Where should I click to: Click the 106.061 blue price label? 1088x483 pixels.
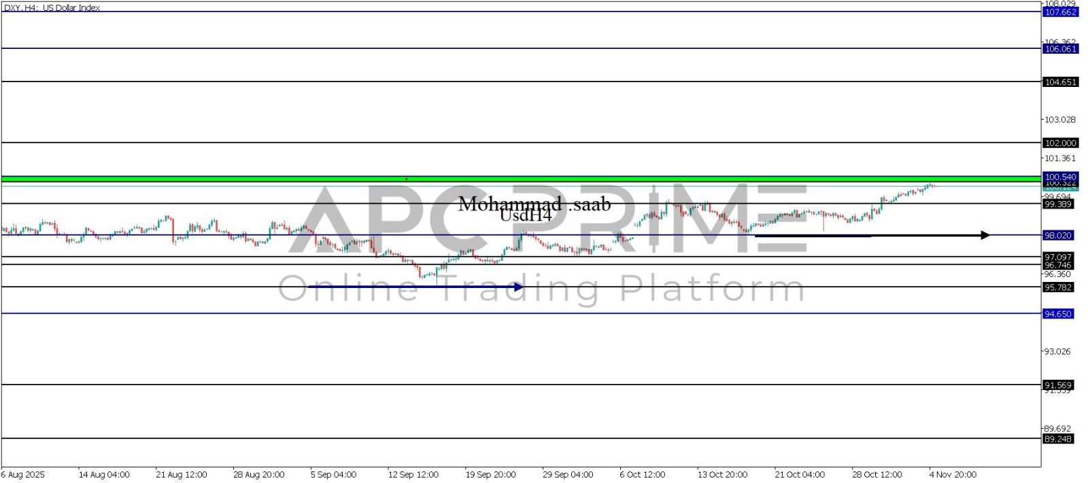[x=1060, y=49]
